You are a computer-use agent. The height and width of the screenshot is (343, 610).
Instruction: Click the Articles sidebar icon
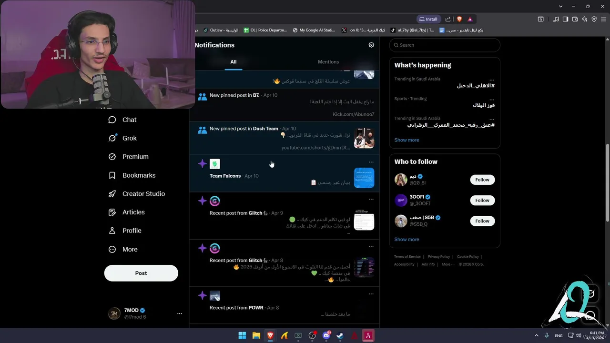pyautogui.click(x=112, y=212)
